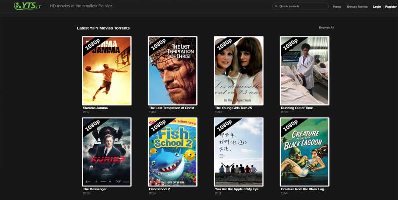
Task: Go to the Home menu item
Action: [337, 7]
